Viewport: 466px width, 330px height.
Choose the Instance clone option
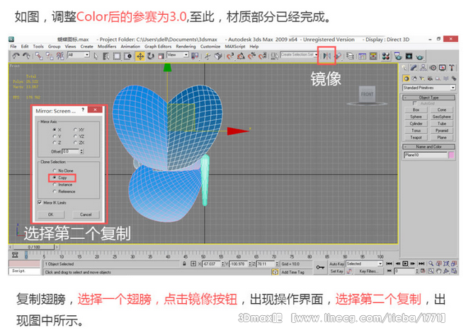pos(55,184)
